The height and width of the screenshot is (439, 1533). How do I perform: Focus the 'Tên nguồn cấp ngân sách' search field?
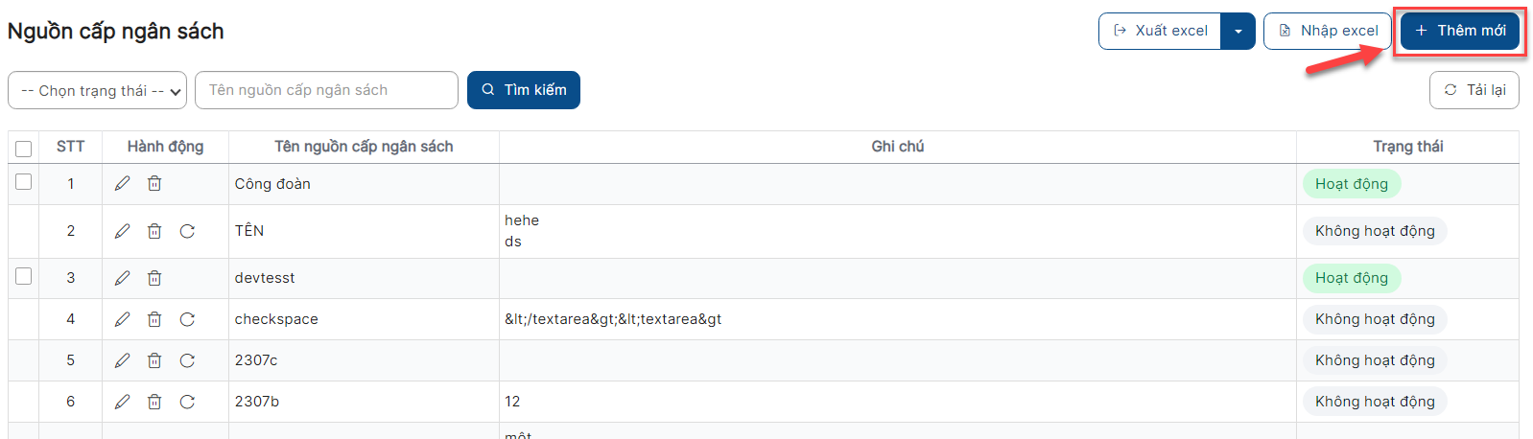326,90
